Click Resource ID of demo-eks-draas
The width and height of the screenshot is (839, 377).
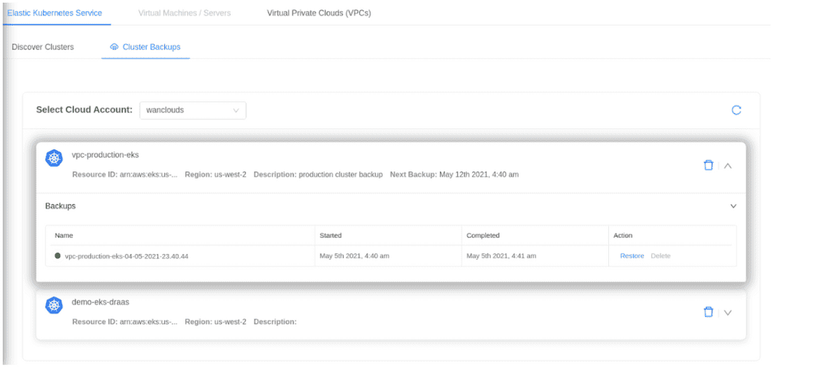point(125,322)
